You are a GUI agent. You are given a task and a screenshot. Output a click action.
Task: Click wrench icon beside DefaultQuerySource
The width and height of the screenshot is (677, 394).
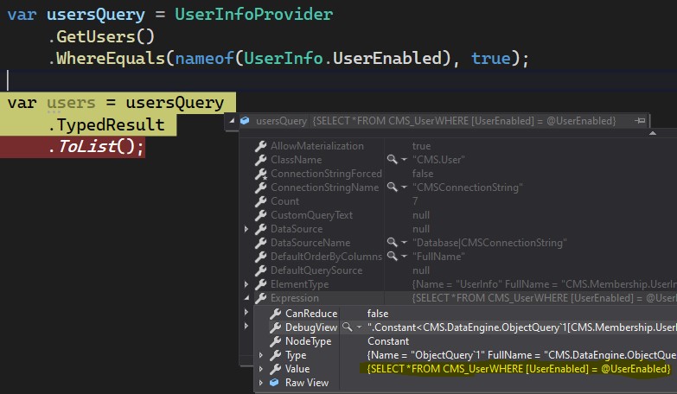(260, 270)
